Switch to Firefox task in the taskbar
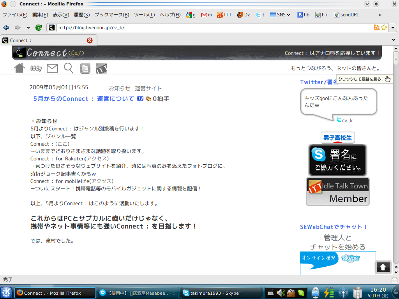Screen dimensions: 399x299 [x=55, y=293]
